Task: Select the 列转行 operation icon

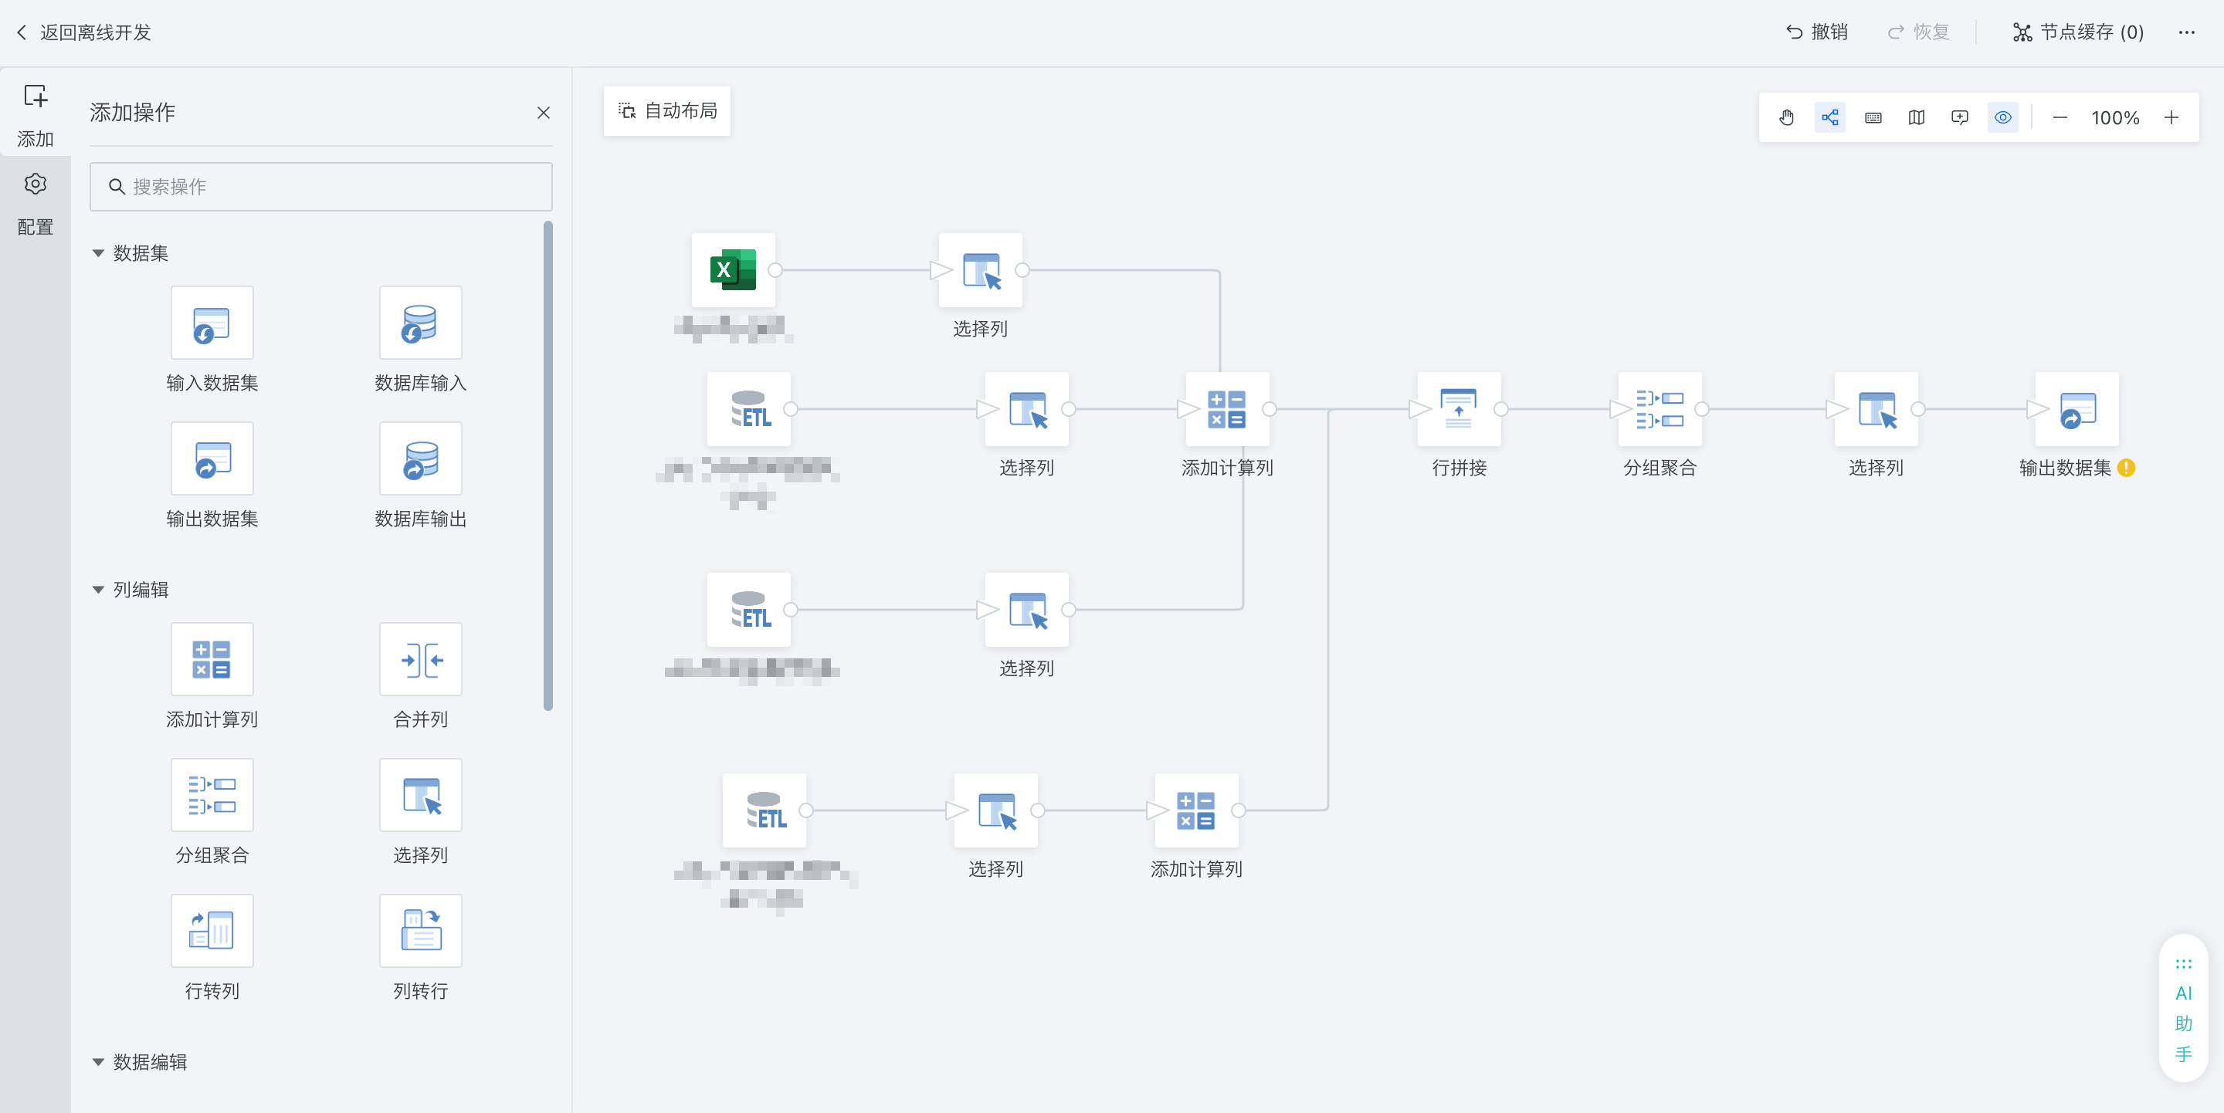Action: tap(420, 930)
